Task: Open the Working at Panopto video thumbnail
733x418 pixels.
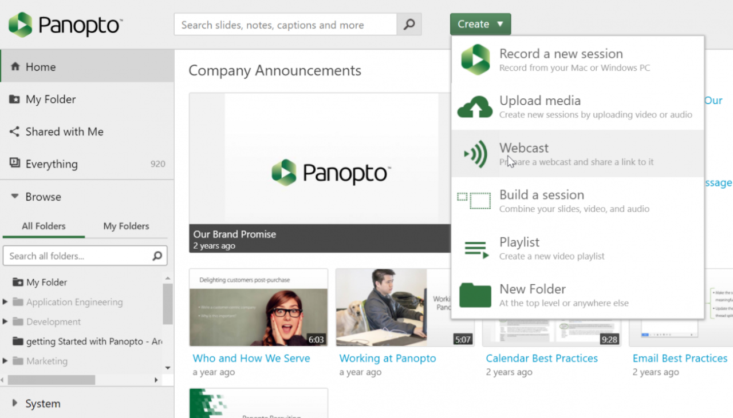Action: tap(405, 308)
